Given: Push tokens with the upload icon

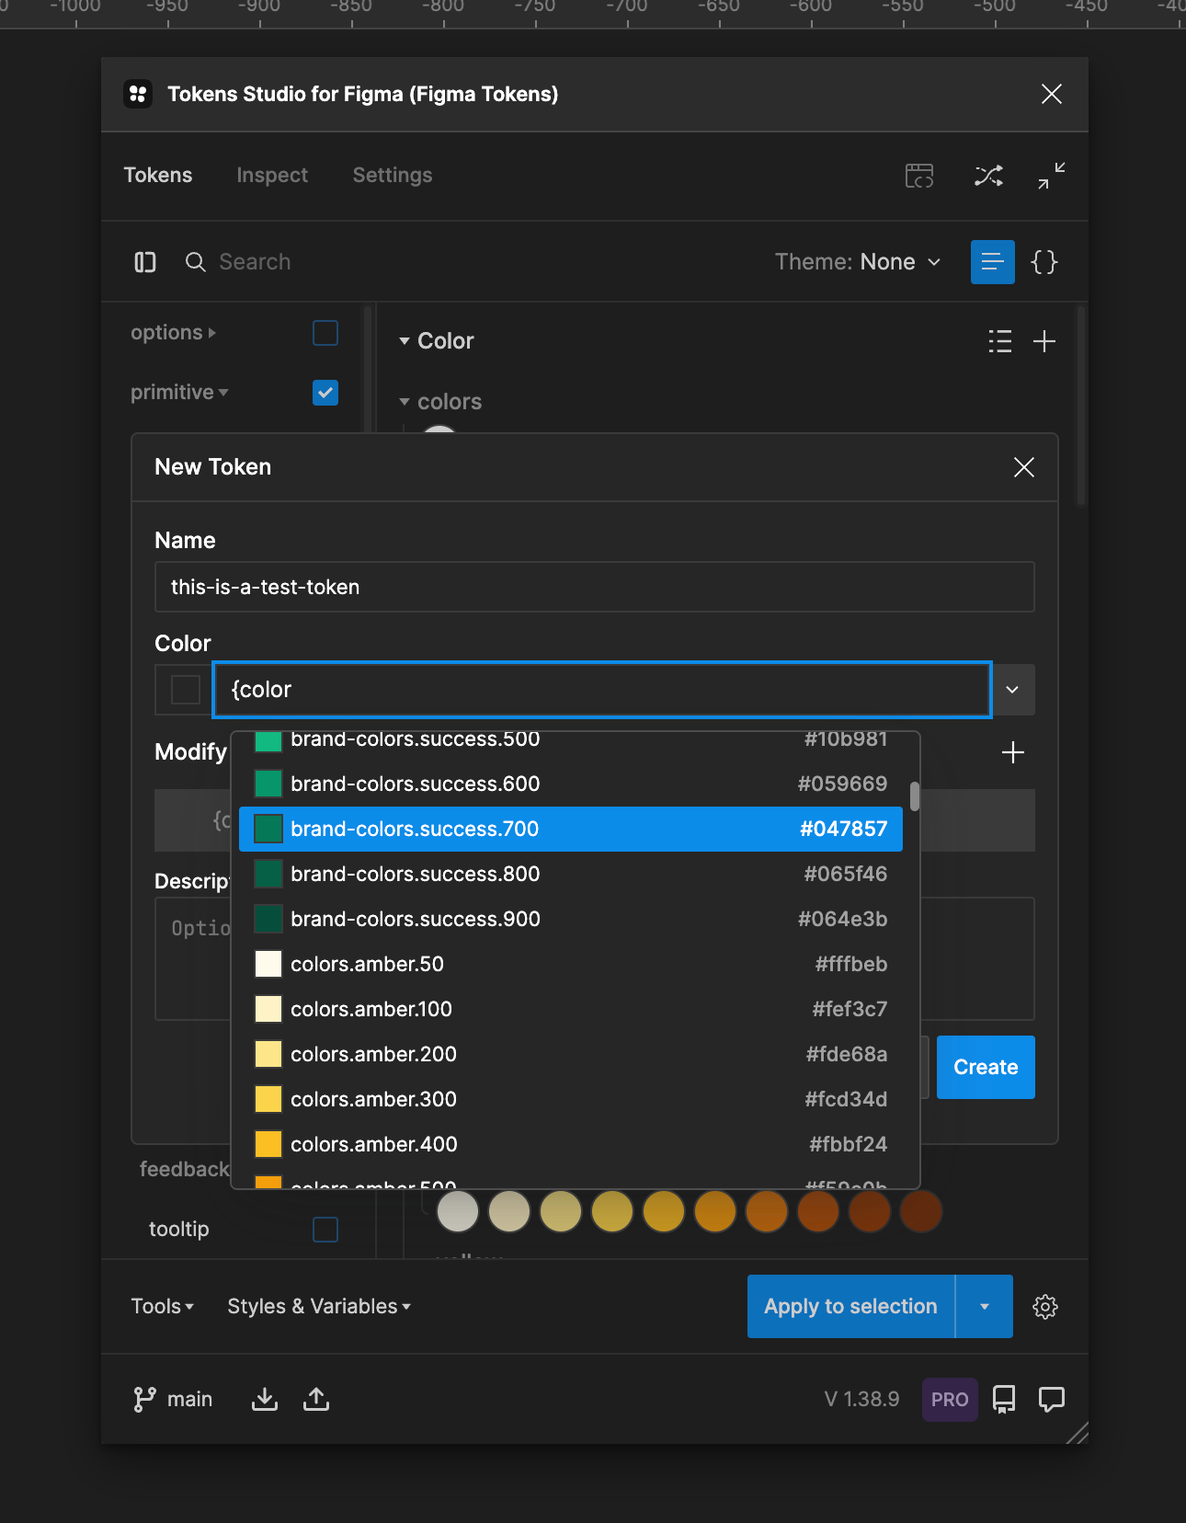Looking at the screenshot, I should [x=316, y=1399].
